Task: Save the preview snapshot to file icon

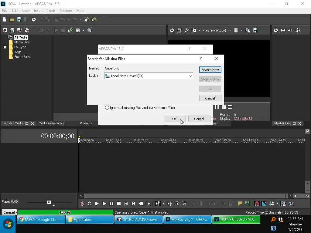Action: click(x=255, y=30)
